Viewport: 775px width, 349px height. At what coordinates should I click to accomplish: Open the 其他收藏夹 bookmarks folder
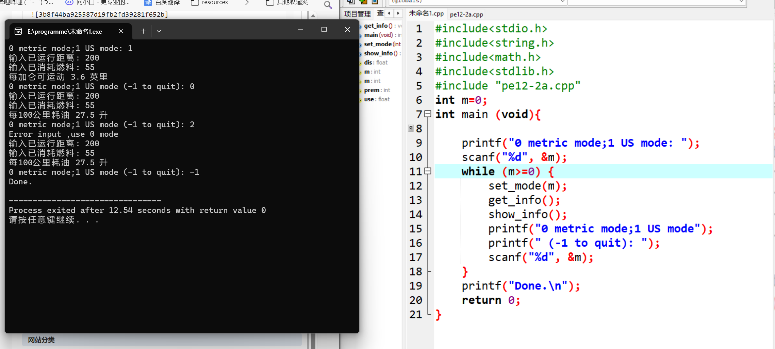pos(287,3)
